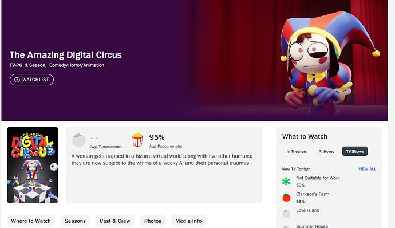Open The Amazing Digital Circus poster thumbnail

(33, 165)
